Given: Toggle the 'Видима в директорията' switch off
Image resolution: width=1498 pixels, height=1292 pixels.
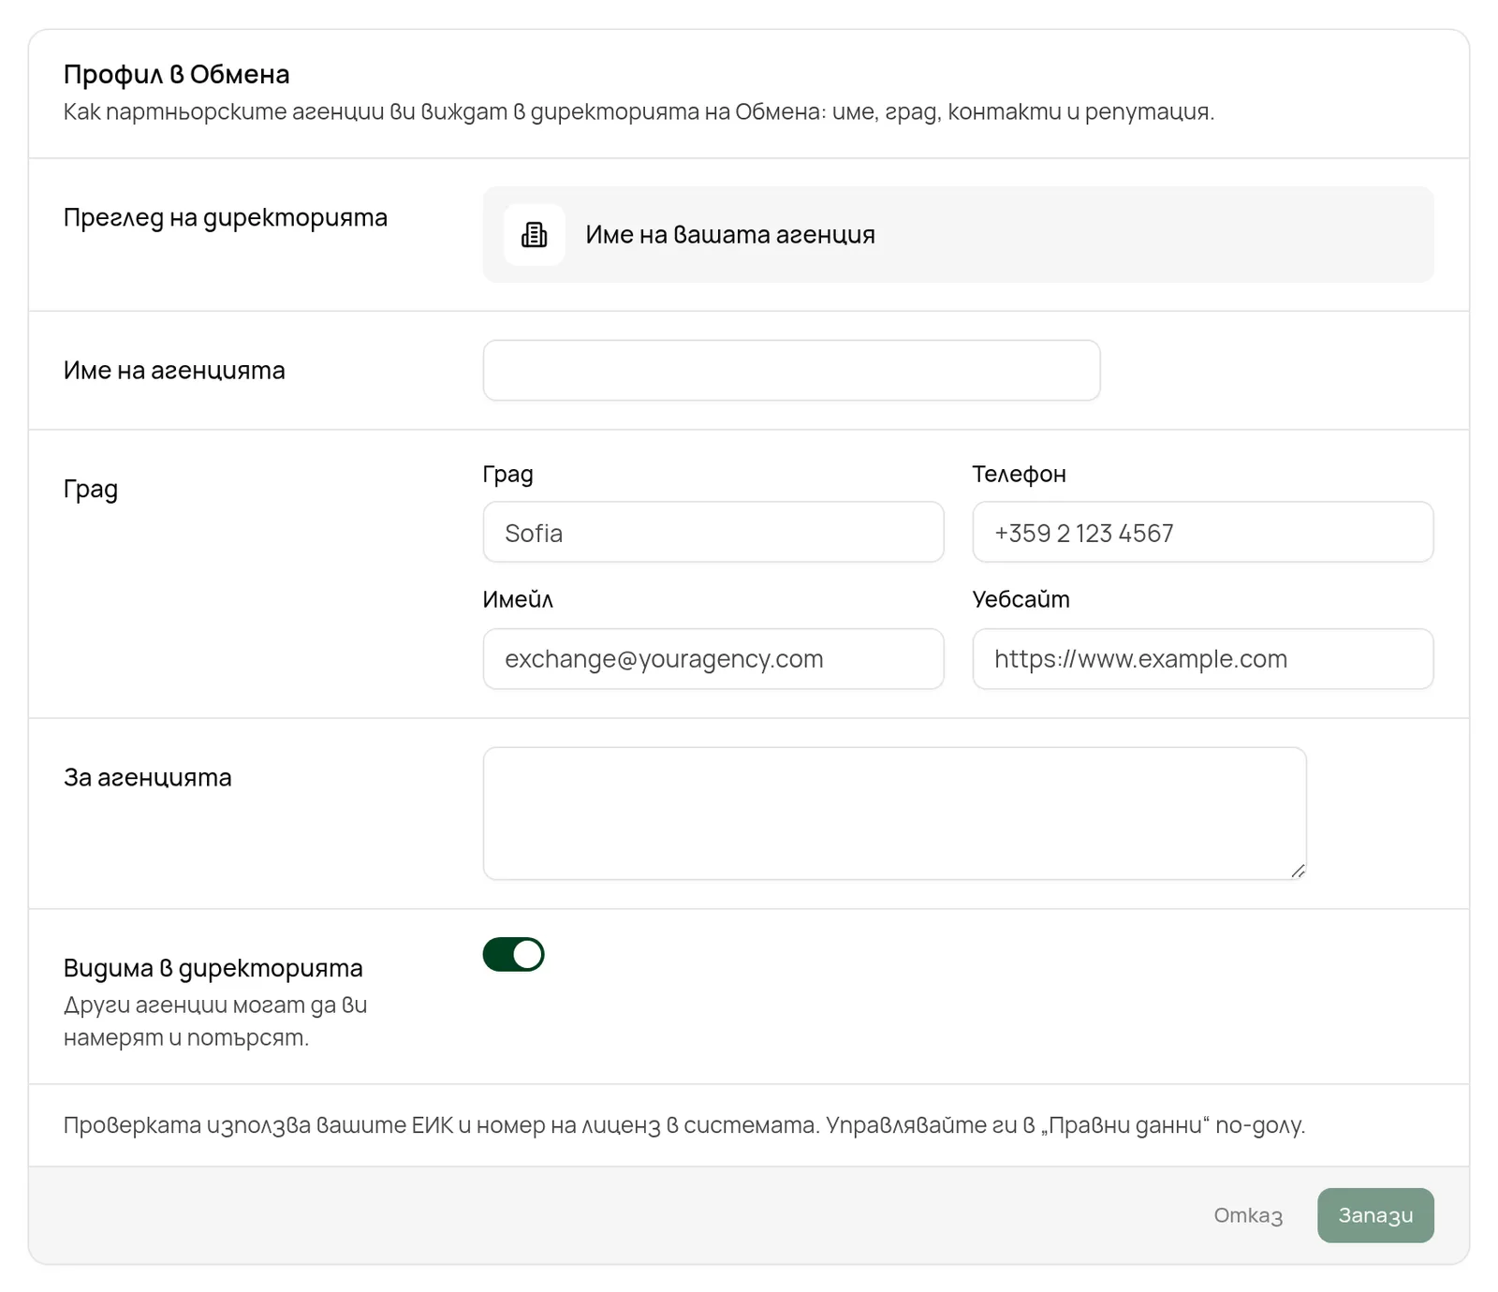Looking at the screenshot, I should point(513,955).
